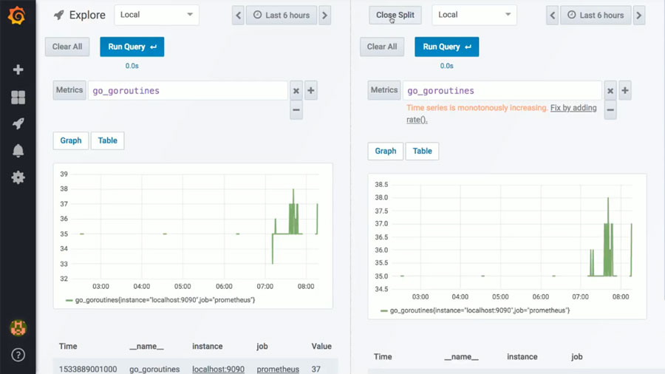665x374 pixels.
Task: Open left Last 6 hours time picker
Action: [x=281, y=15]
